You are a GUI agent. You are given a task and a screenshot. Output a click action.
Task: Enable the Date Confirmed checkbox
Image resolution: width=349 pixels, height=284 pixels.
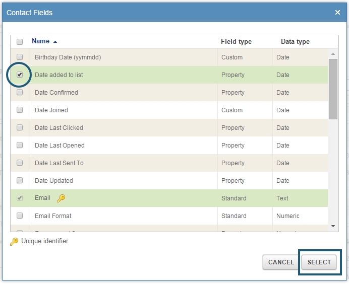(x=20, y=93)
